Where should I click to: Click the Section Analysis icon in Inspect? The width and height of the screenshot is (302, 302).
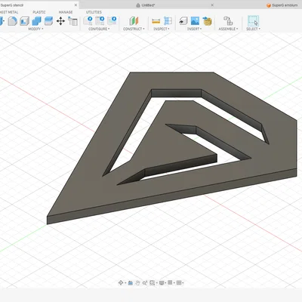[168, 21]
